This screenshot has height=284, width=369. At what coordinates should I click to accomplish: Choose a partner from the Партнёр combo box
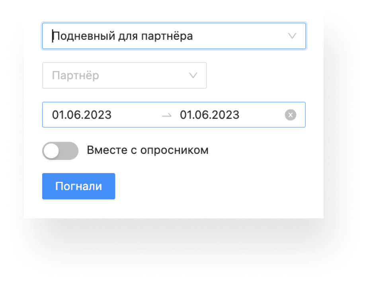pos(125,76)
